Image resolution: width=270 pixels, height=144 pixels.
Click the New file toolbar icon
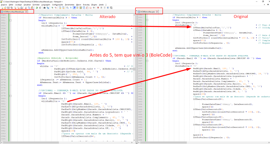(x=2, y=8)
